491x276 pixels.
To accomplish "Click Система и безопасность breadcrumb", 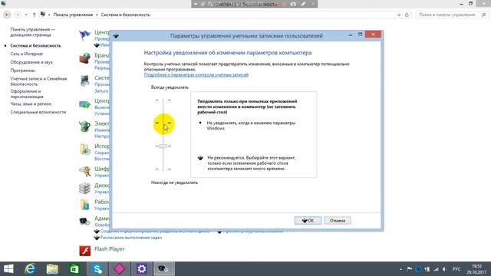I will point(125,15).
